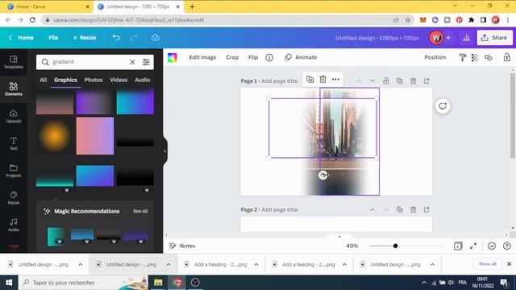Add page after Page 2 icon
Image resolution: width=516 pixels, height=290 pixels.
click(427, 209)
